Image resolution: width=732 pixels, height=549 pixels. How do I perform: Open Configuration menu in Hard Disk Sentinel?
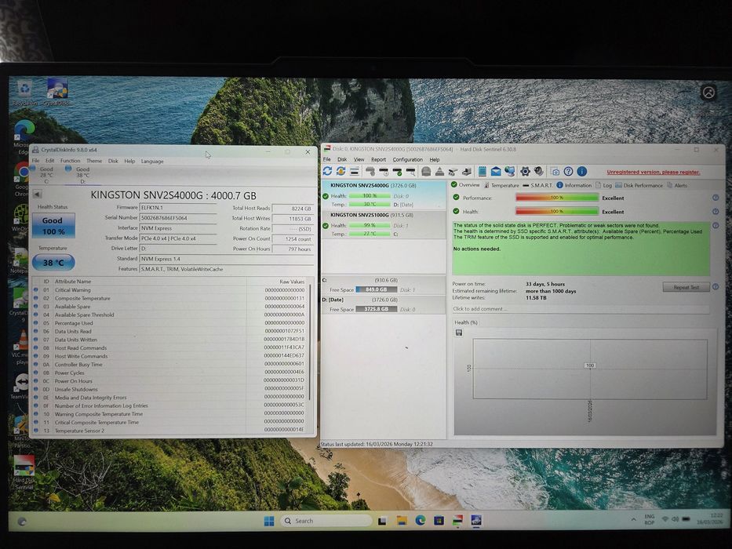[407, 160]
